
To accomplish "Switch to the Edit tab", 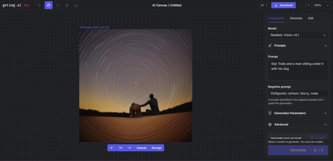I will 311,18.
